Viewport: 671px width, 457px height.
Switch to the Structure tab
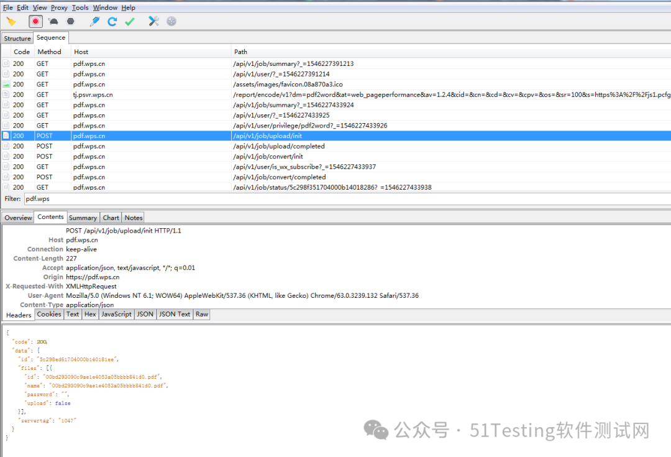tap(17, 38)
